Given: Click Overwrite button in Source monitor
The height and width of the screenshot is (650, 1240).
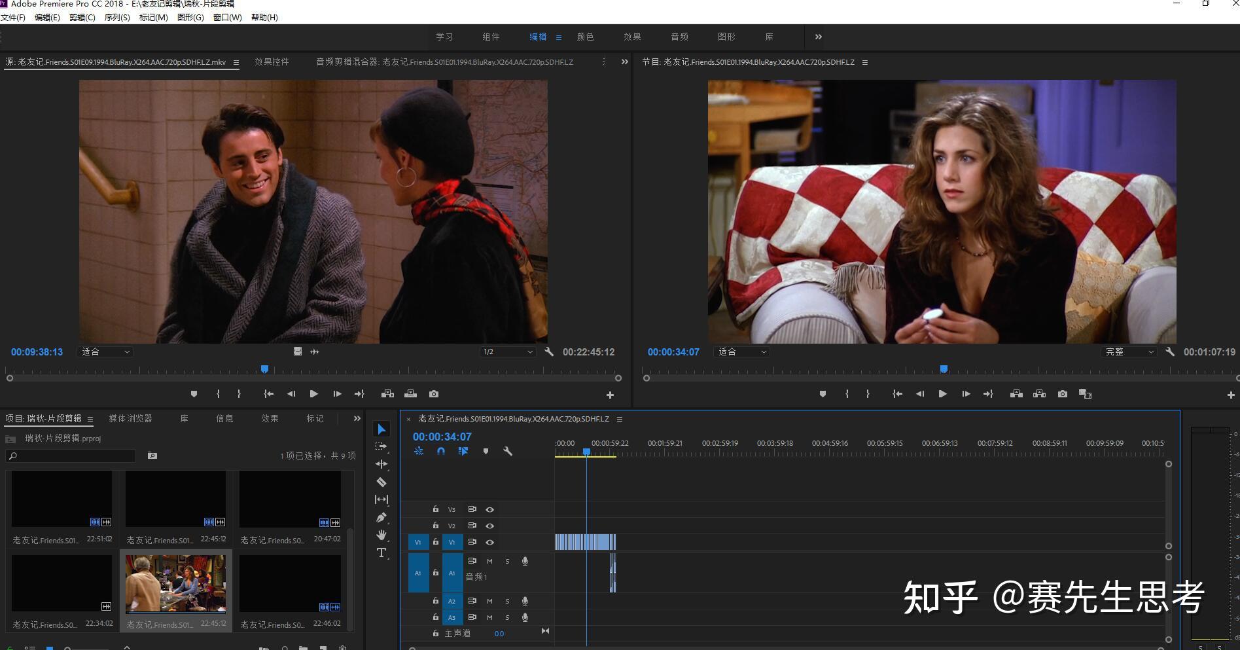Looking at the screenshot, I should click(410, 394).
